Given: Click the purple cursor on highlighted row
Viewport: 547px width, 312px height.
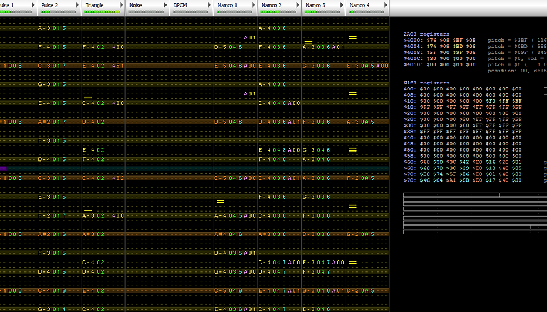Looking at the screenshot, I should click(3, 169).
